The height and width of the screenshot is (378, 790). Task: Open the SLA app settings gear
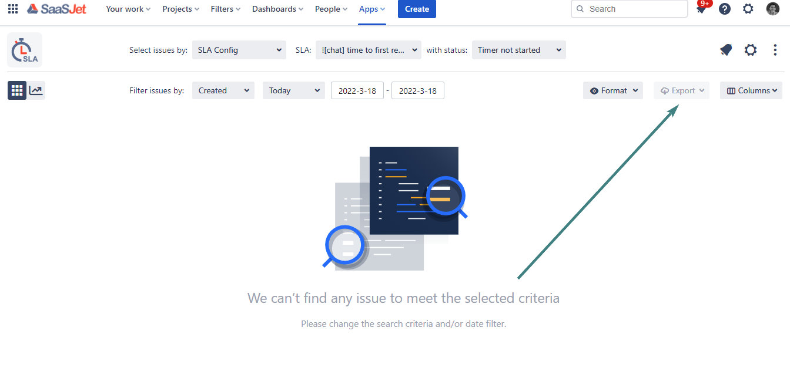751,50
